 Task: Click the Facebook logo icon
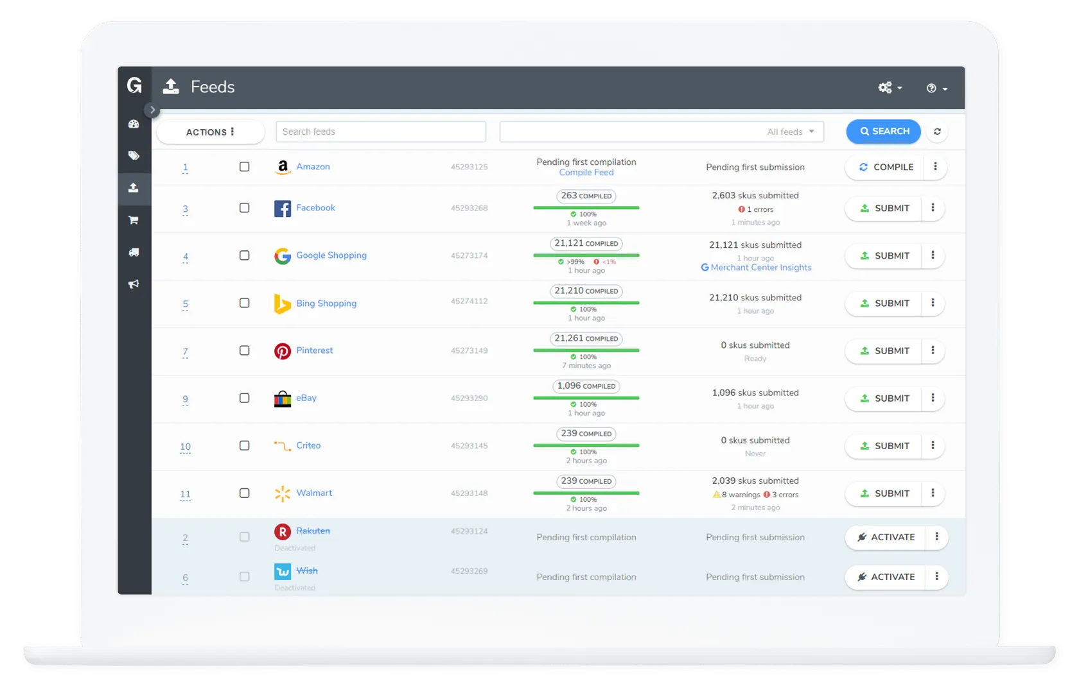tap(283, 209)
